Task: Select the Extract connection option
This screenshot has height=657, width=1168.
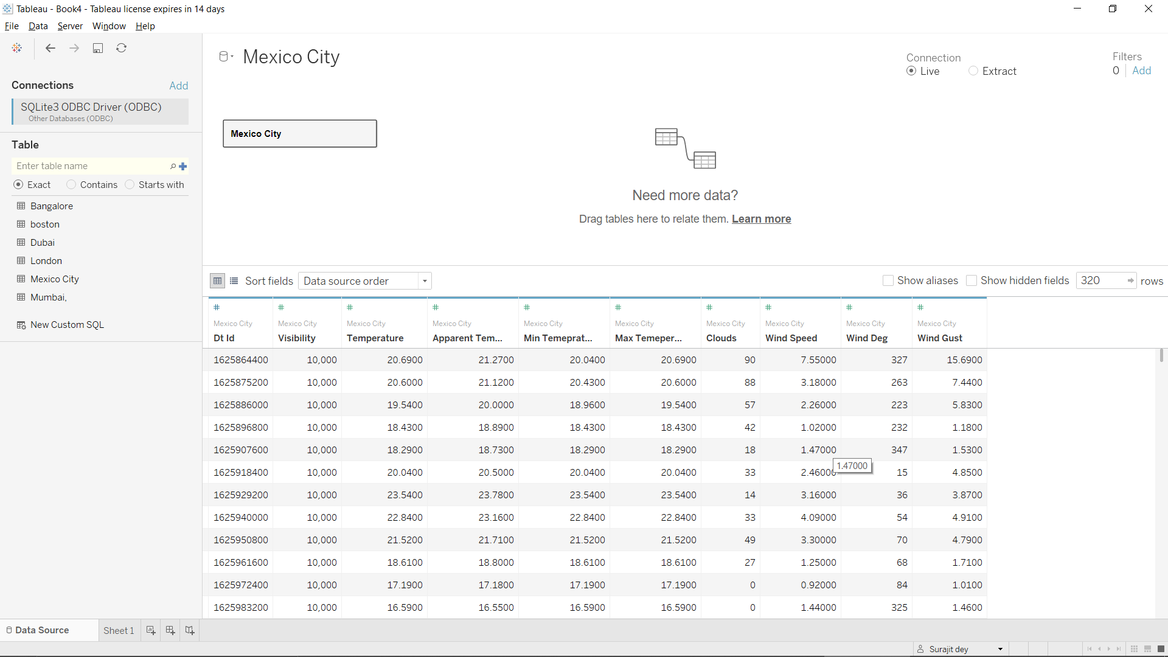Action: pyautogui.click(x=973, y=71)
